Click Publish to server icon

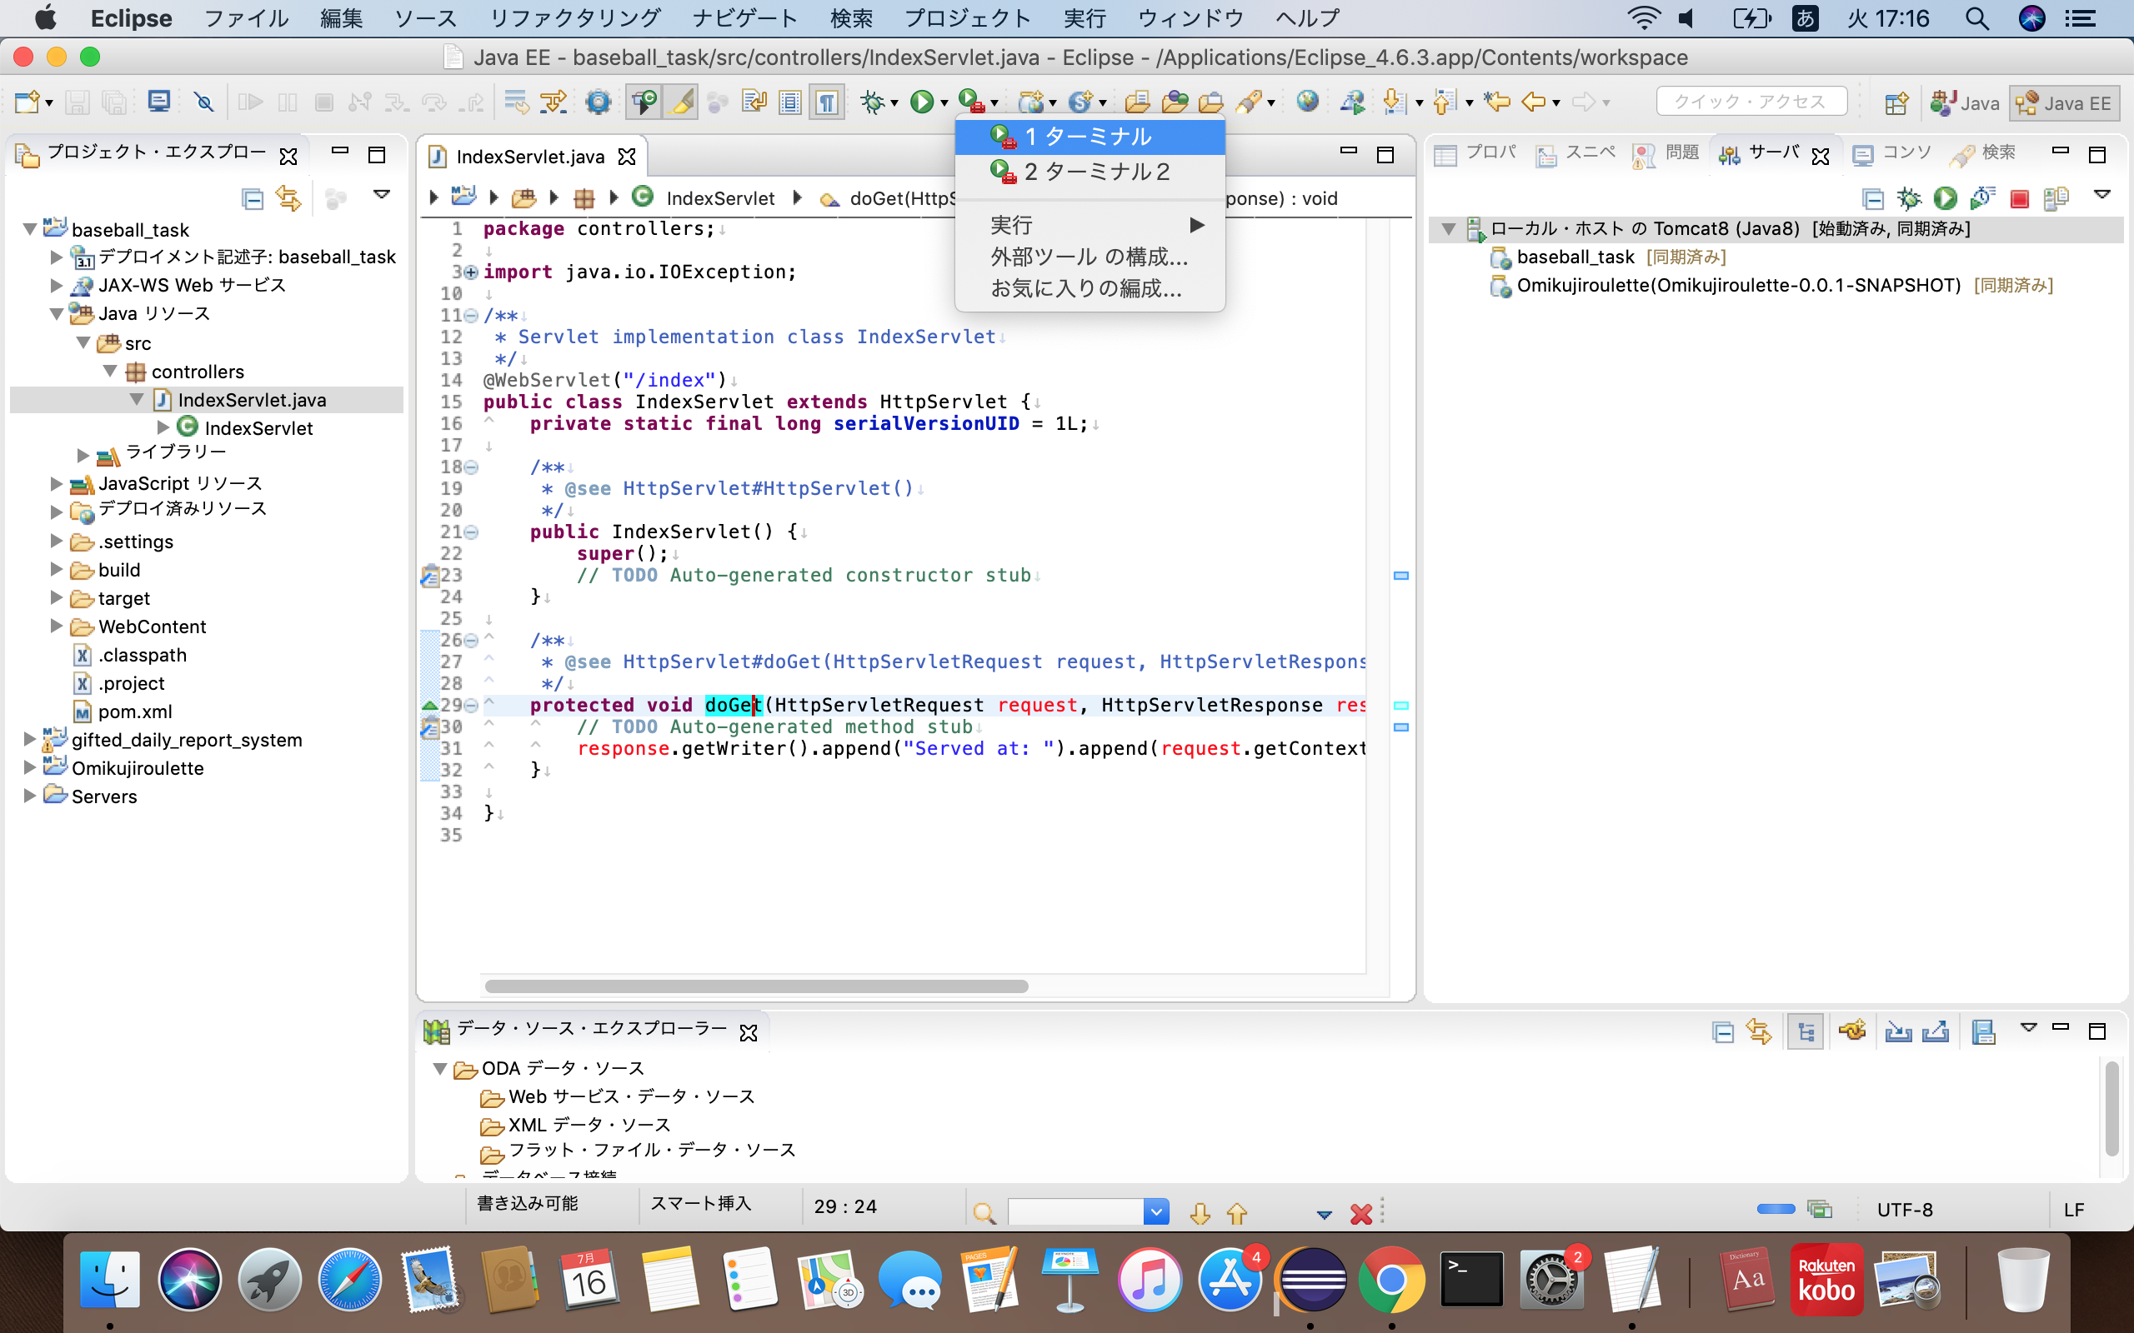[x=2056, y=198]
